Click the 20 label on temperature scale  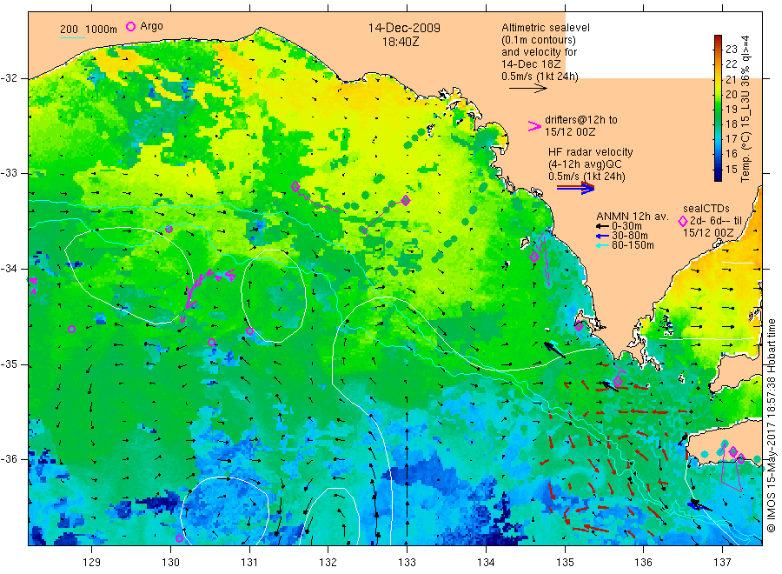(731, 94)
